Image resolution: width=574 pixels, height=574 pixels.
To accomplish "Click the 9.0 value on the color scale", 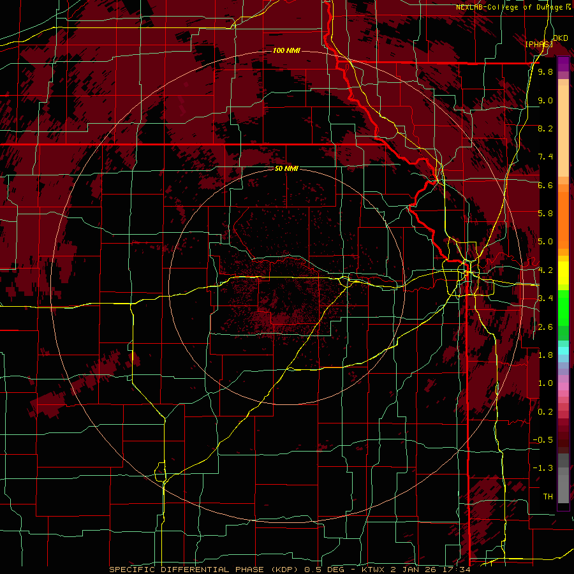I will click(x=545, y=100).
